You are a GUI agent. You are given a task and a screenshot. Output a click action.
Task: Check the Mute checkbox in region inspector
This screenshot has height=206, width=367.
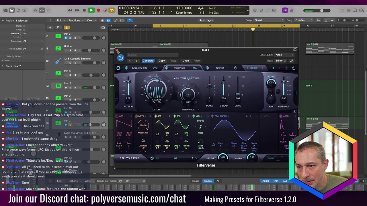coord(24,26)
